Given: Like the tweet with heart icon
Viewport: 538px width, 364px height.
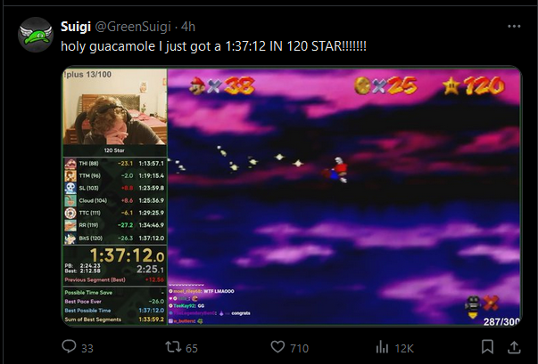Looking at the screenshot, I should [277, 347].
